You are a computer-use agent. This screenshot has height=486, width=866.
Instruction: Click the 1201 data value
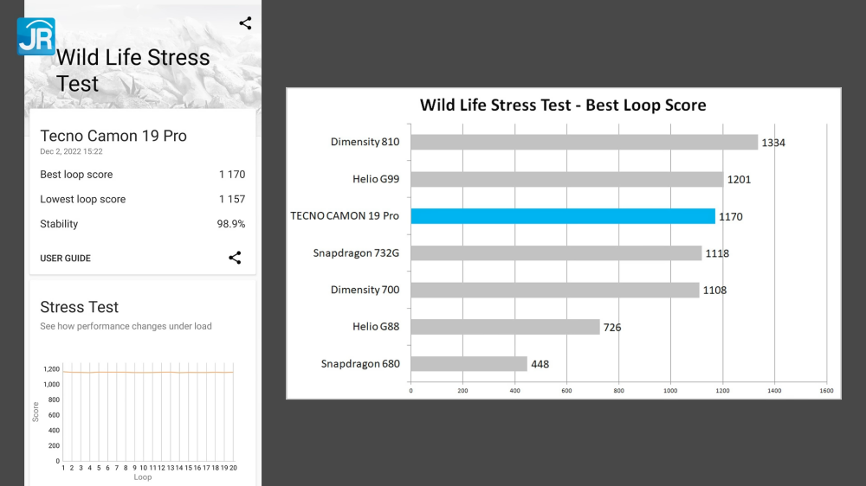739,179
